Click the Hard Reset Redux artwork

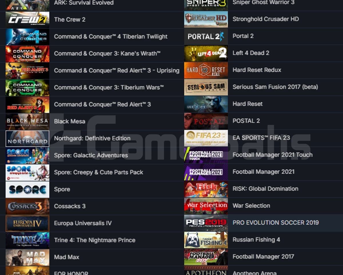[206, 70]
